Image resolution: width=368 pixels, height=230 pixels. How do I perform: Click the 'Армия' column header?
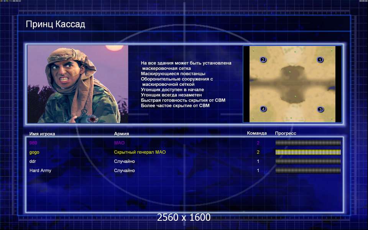coord(122,134)
